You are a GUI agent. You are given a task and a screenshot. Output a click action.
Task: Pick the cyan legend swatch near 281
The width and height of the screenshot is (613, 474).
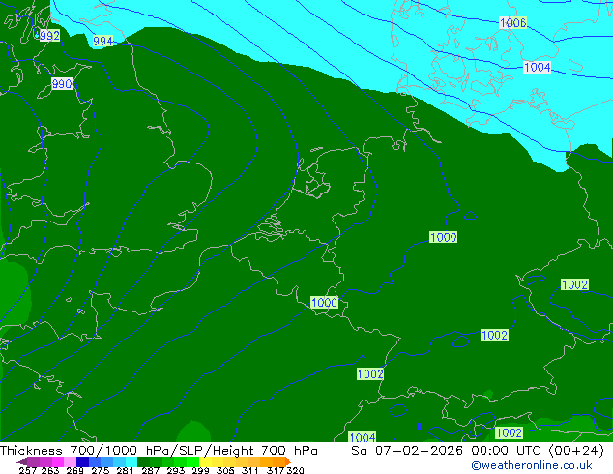131,461
